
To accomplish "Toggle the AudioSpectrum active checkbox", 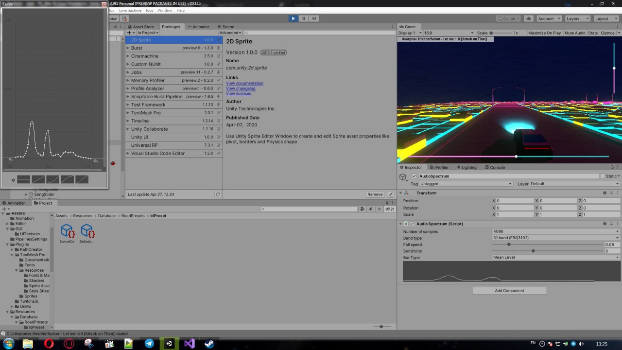I will pyautogui.click(x=414, y=176).
